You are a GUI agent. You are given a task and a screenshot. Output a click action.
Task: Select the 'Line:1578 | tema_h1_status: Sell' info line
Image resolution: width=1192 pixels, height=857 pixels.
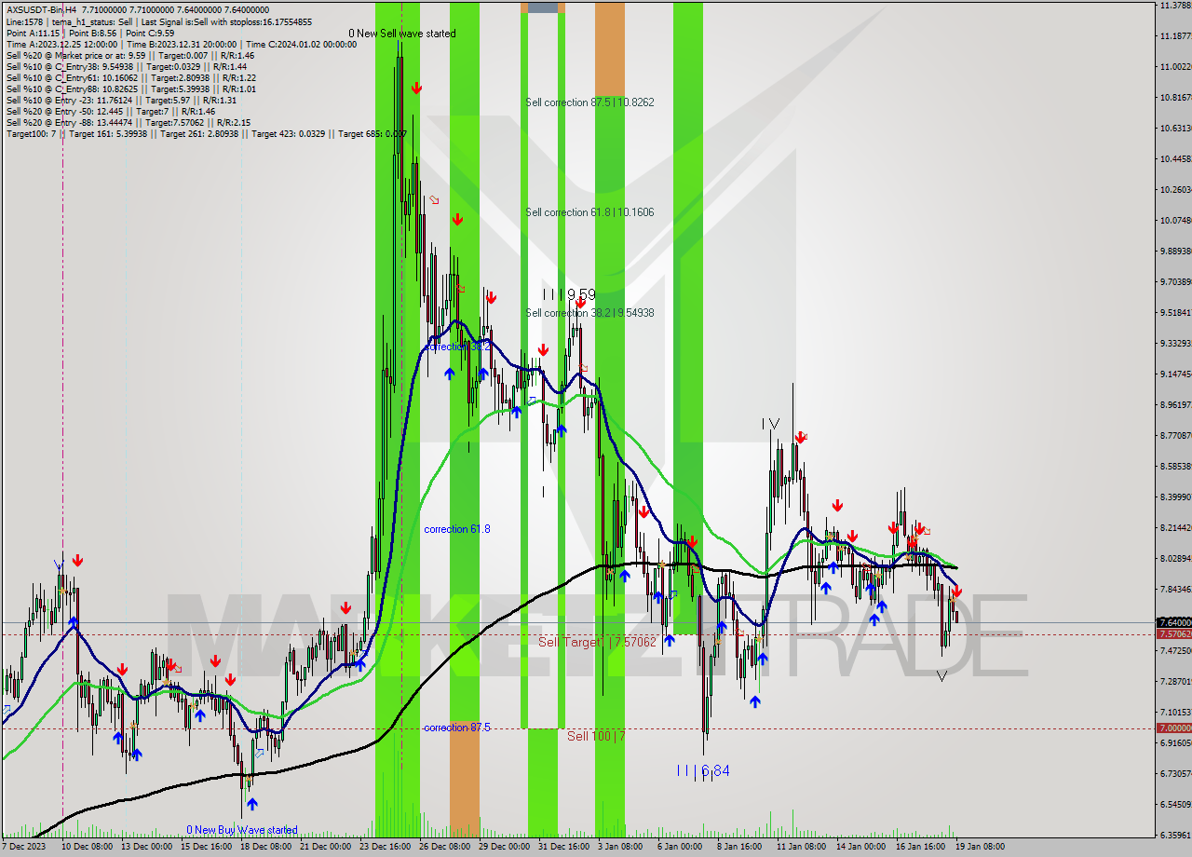[x=159, y=21]
